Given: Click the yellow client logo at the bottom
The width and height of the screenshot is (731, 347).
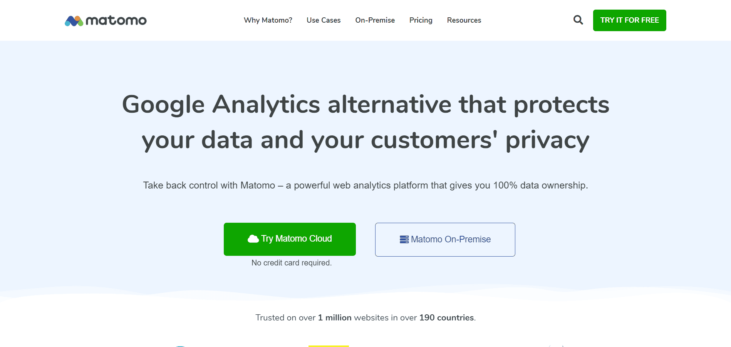Looking at the screenshot, I should pyautogui.click(x=329, y=346).
